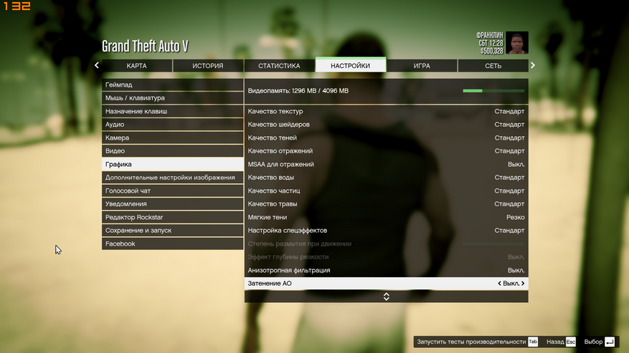Click the scroll arrows below the settings list

point(387,296)
